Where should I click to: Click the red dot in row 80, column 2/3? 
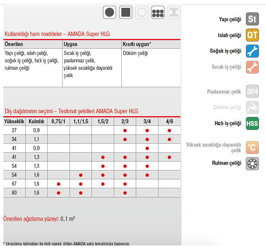pyautogui.click(x=125, y=193)
